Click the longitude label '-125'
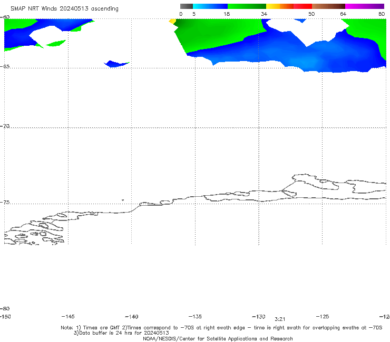Image resolution: width=390 pixels, height=342 pixels. tap(323, 317)
